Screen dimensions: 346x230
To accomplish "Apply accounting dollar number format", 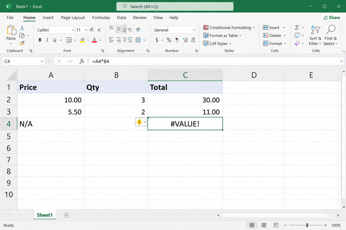I will click(157, 40).
